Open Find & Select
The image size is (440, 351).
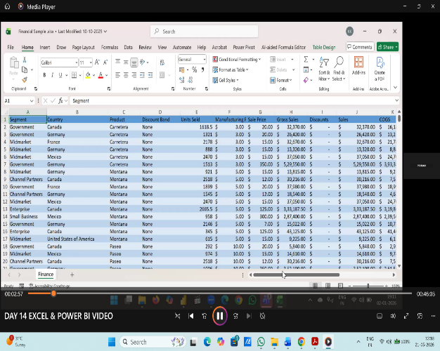339,69
